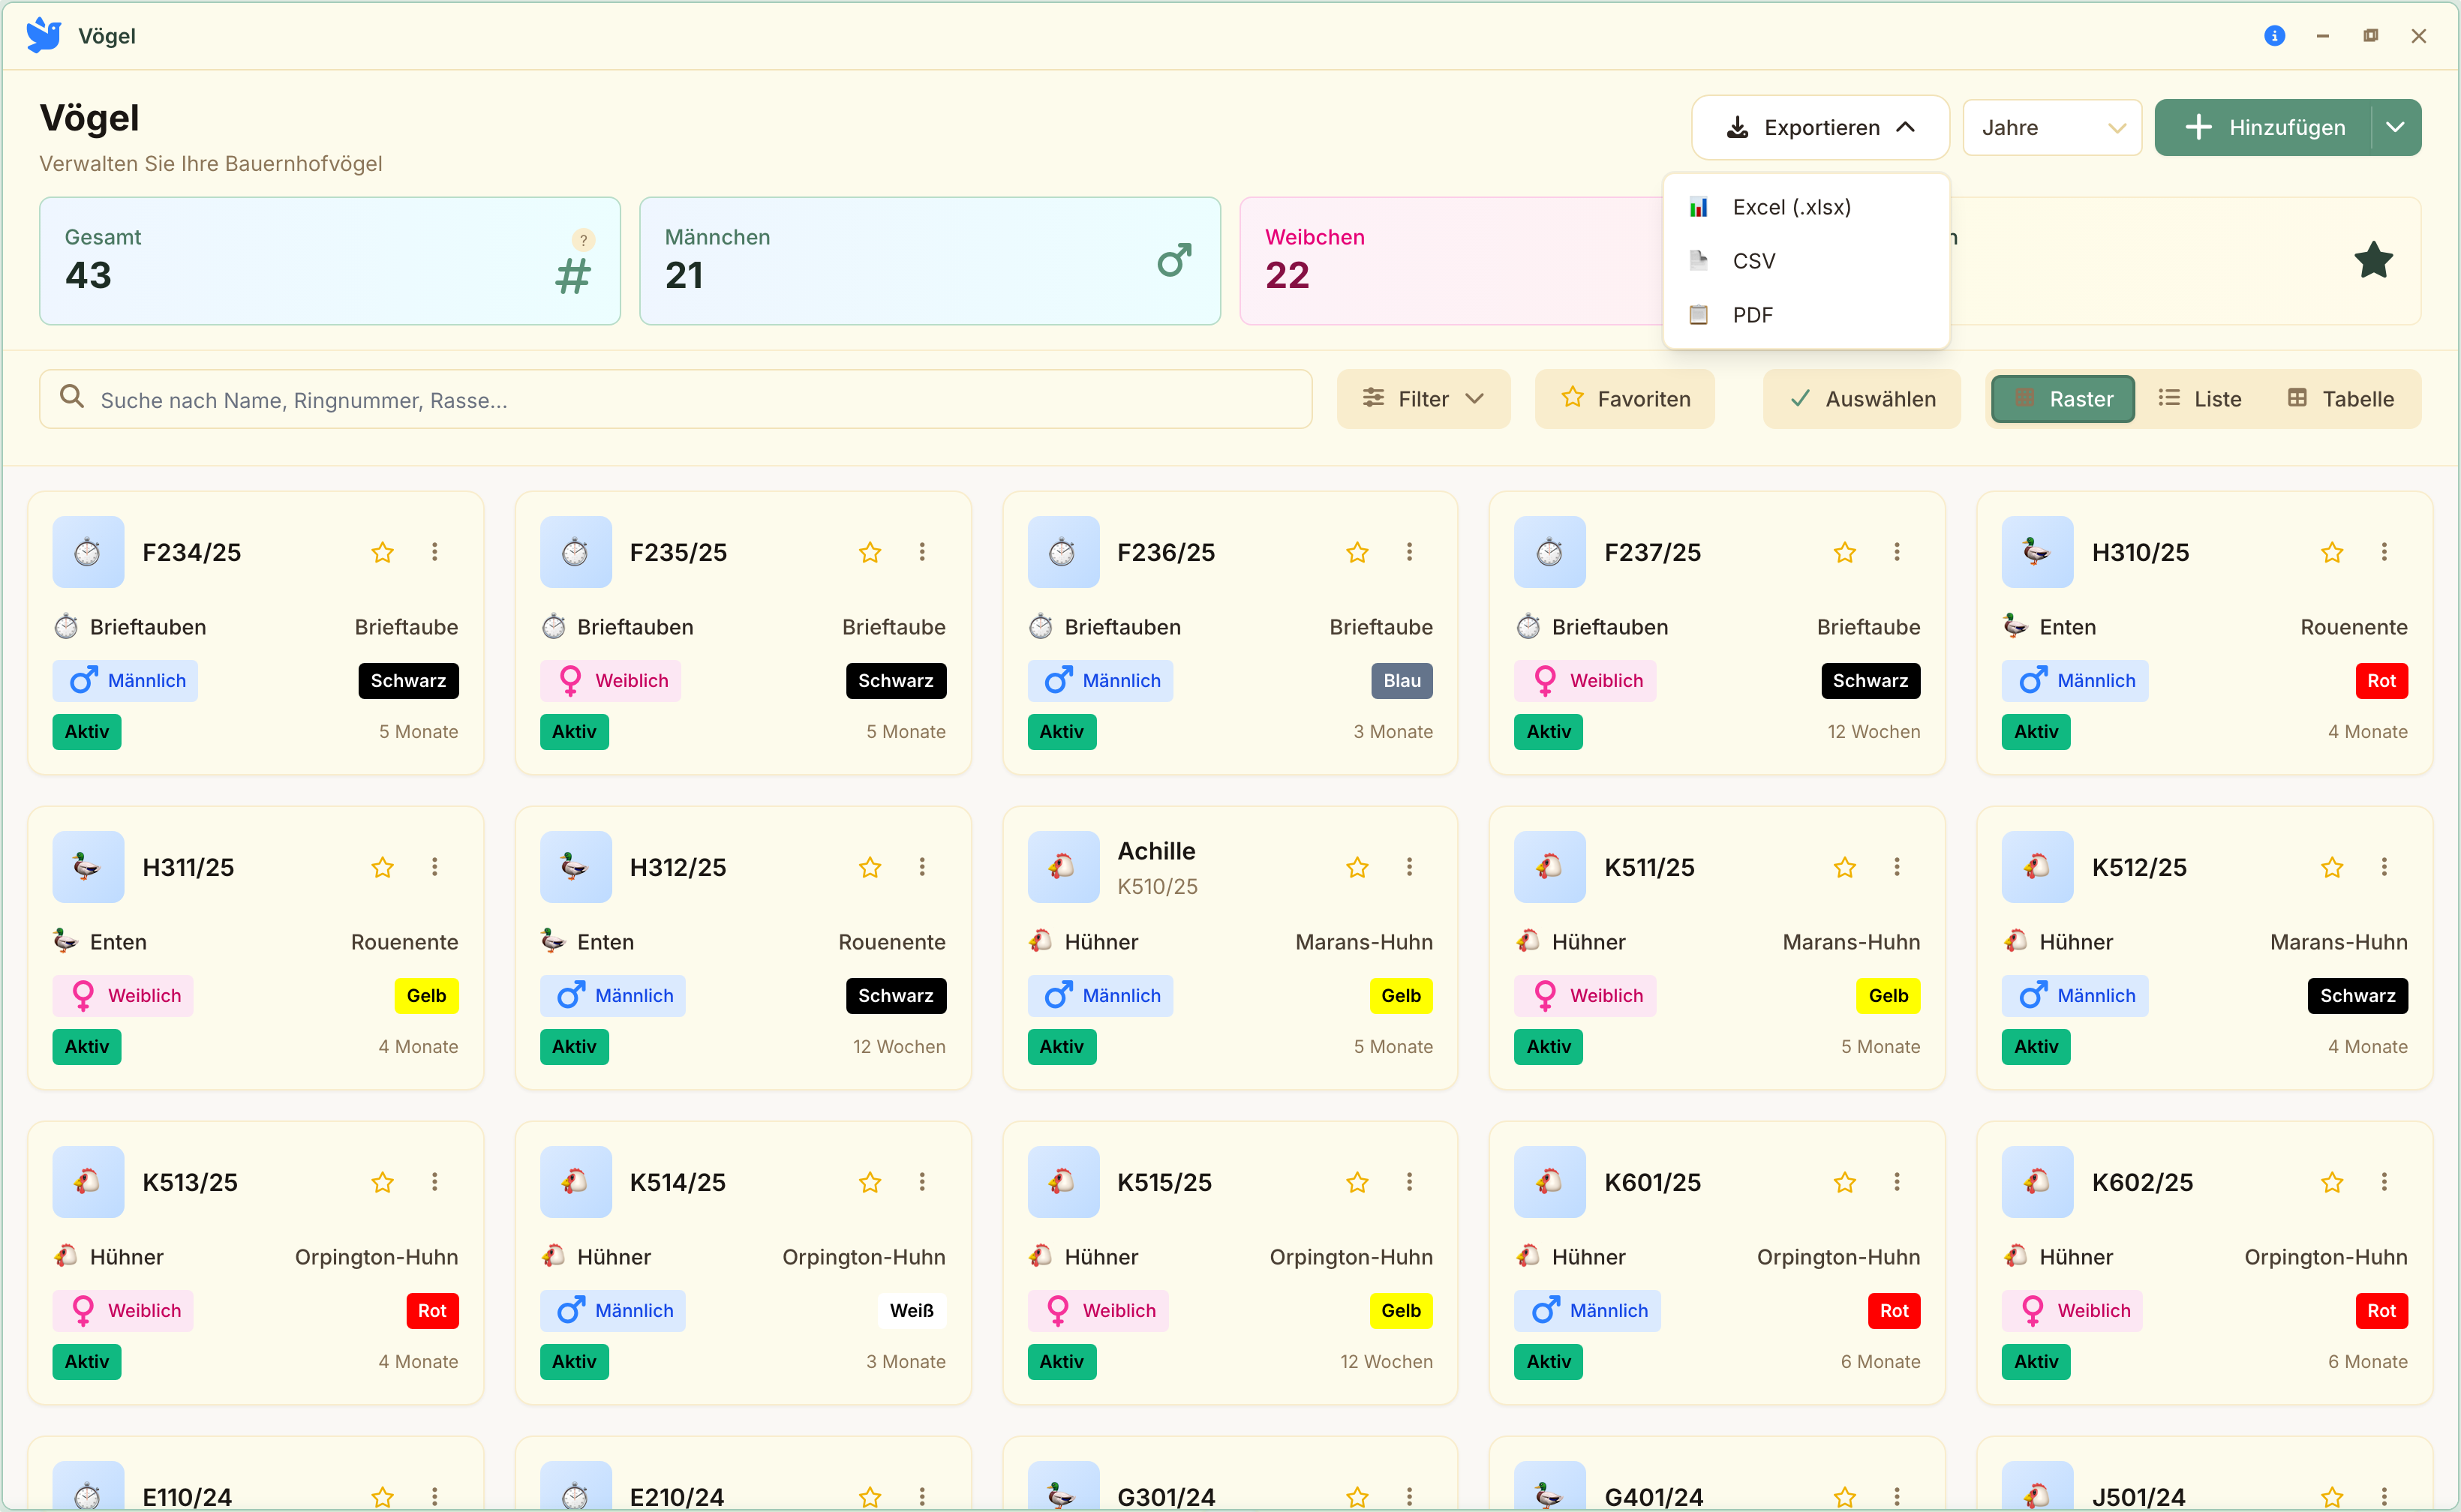Expand the Hinzufügen split arrow
2461x1512 pixels.
[2396, 127]
